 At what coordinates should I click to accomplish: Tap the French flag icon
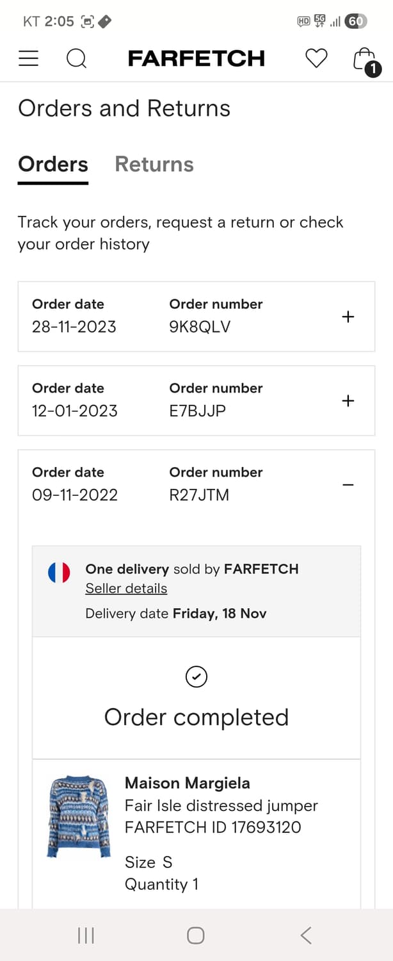[59, 572]
